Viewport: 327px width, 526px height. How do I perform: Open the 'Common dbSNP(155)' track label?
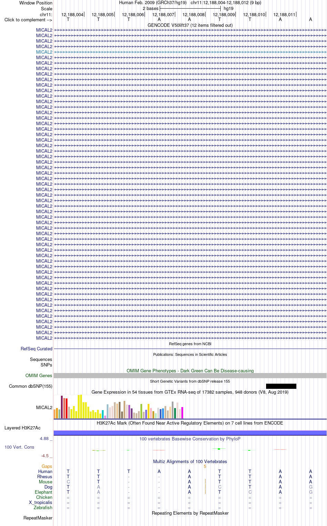31,386
